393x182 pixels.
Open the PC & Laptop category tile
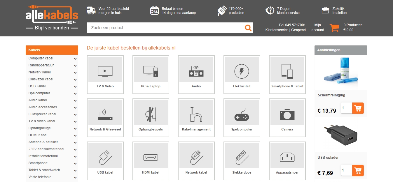pos(151,75)
